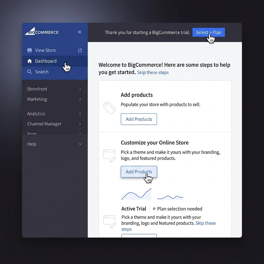Screen dimensions: 264x264
Task: Open the Analytics menu item
Action: pyautogui.click(x=36, y=114)
